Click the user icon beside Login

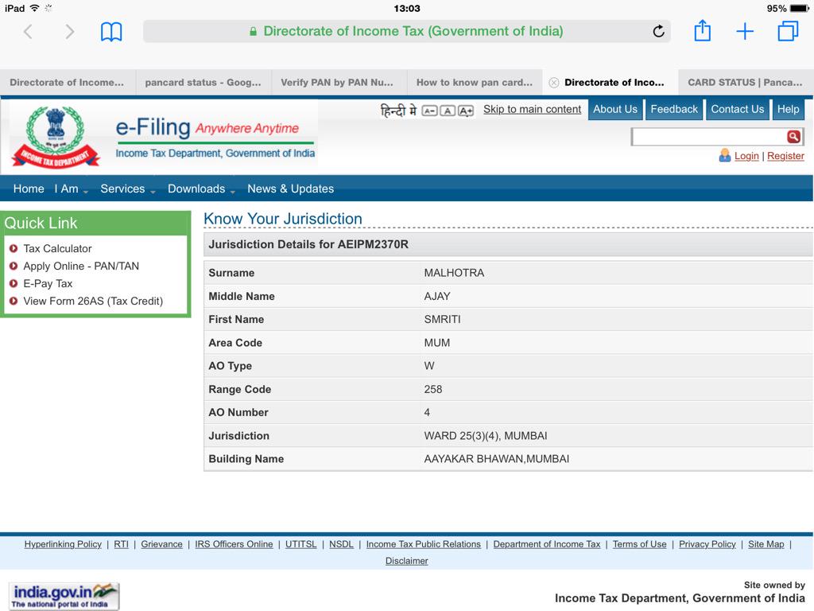725,155
